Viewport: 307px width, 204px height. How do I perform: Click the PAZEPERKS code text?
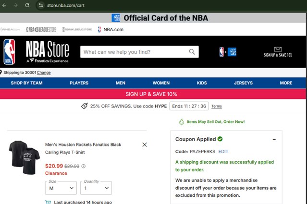202,152
